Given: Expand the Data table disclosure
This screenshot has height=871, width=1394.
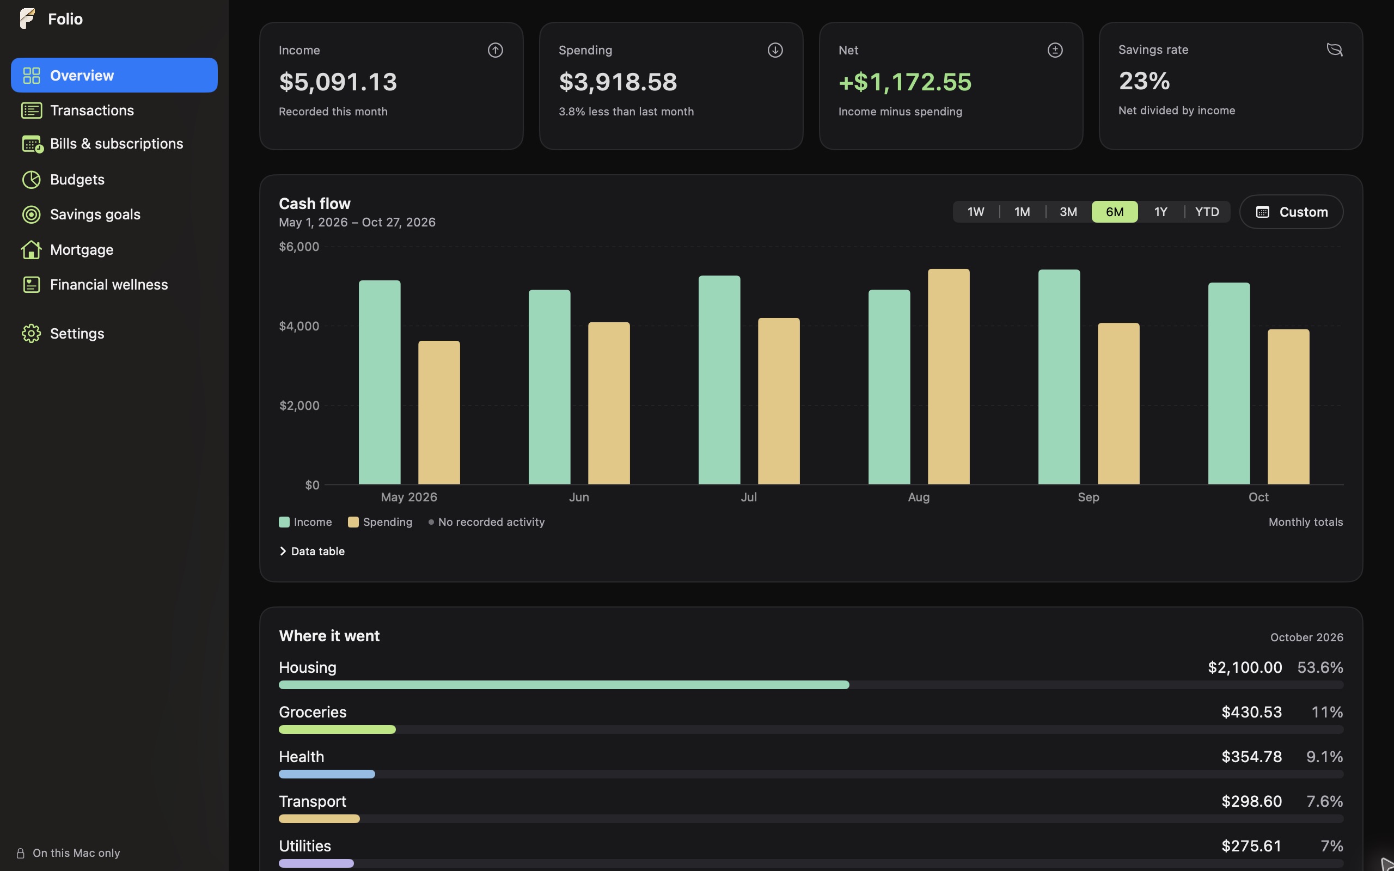Looking at the screenshot, I should [311, 551].
